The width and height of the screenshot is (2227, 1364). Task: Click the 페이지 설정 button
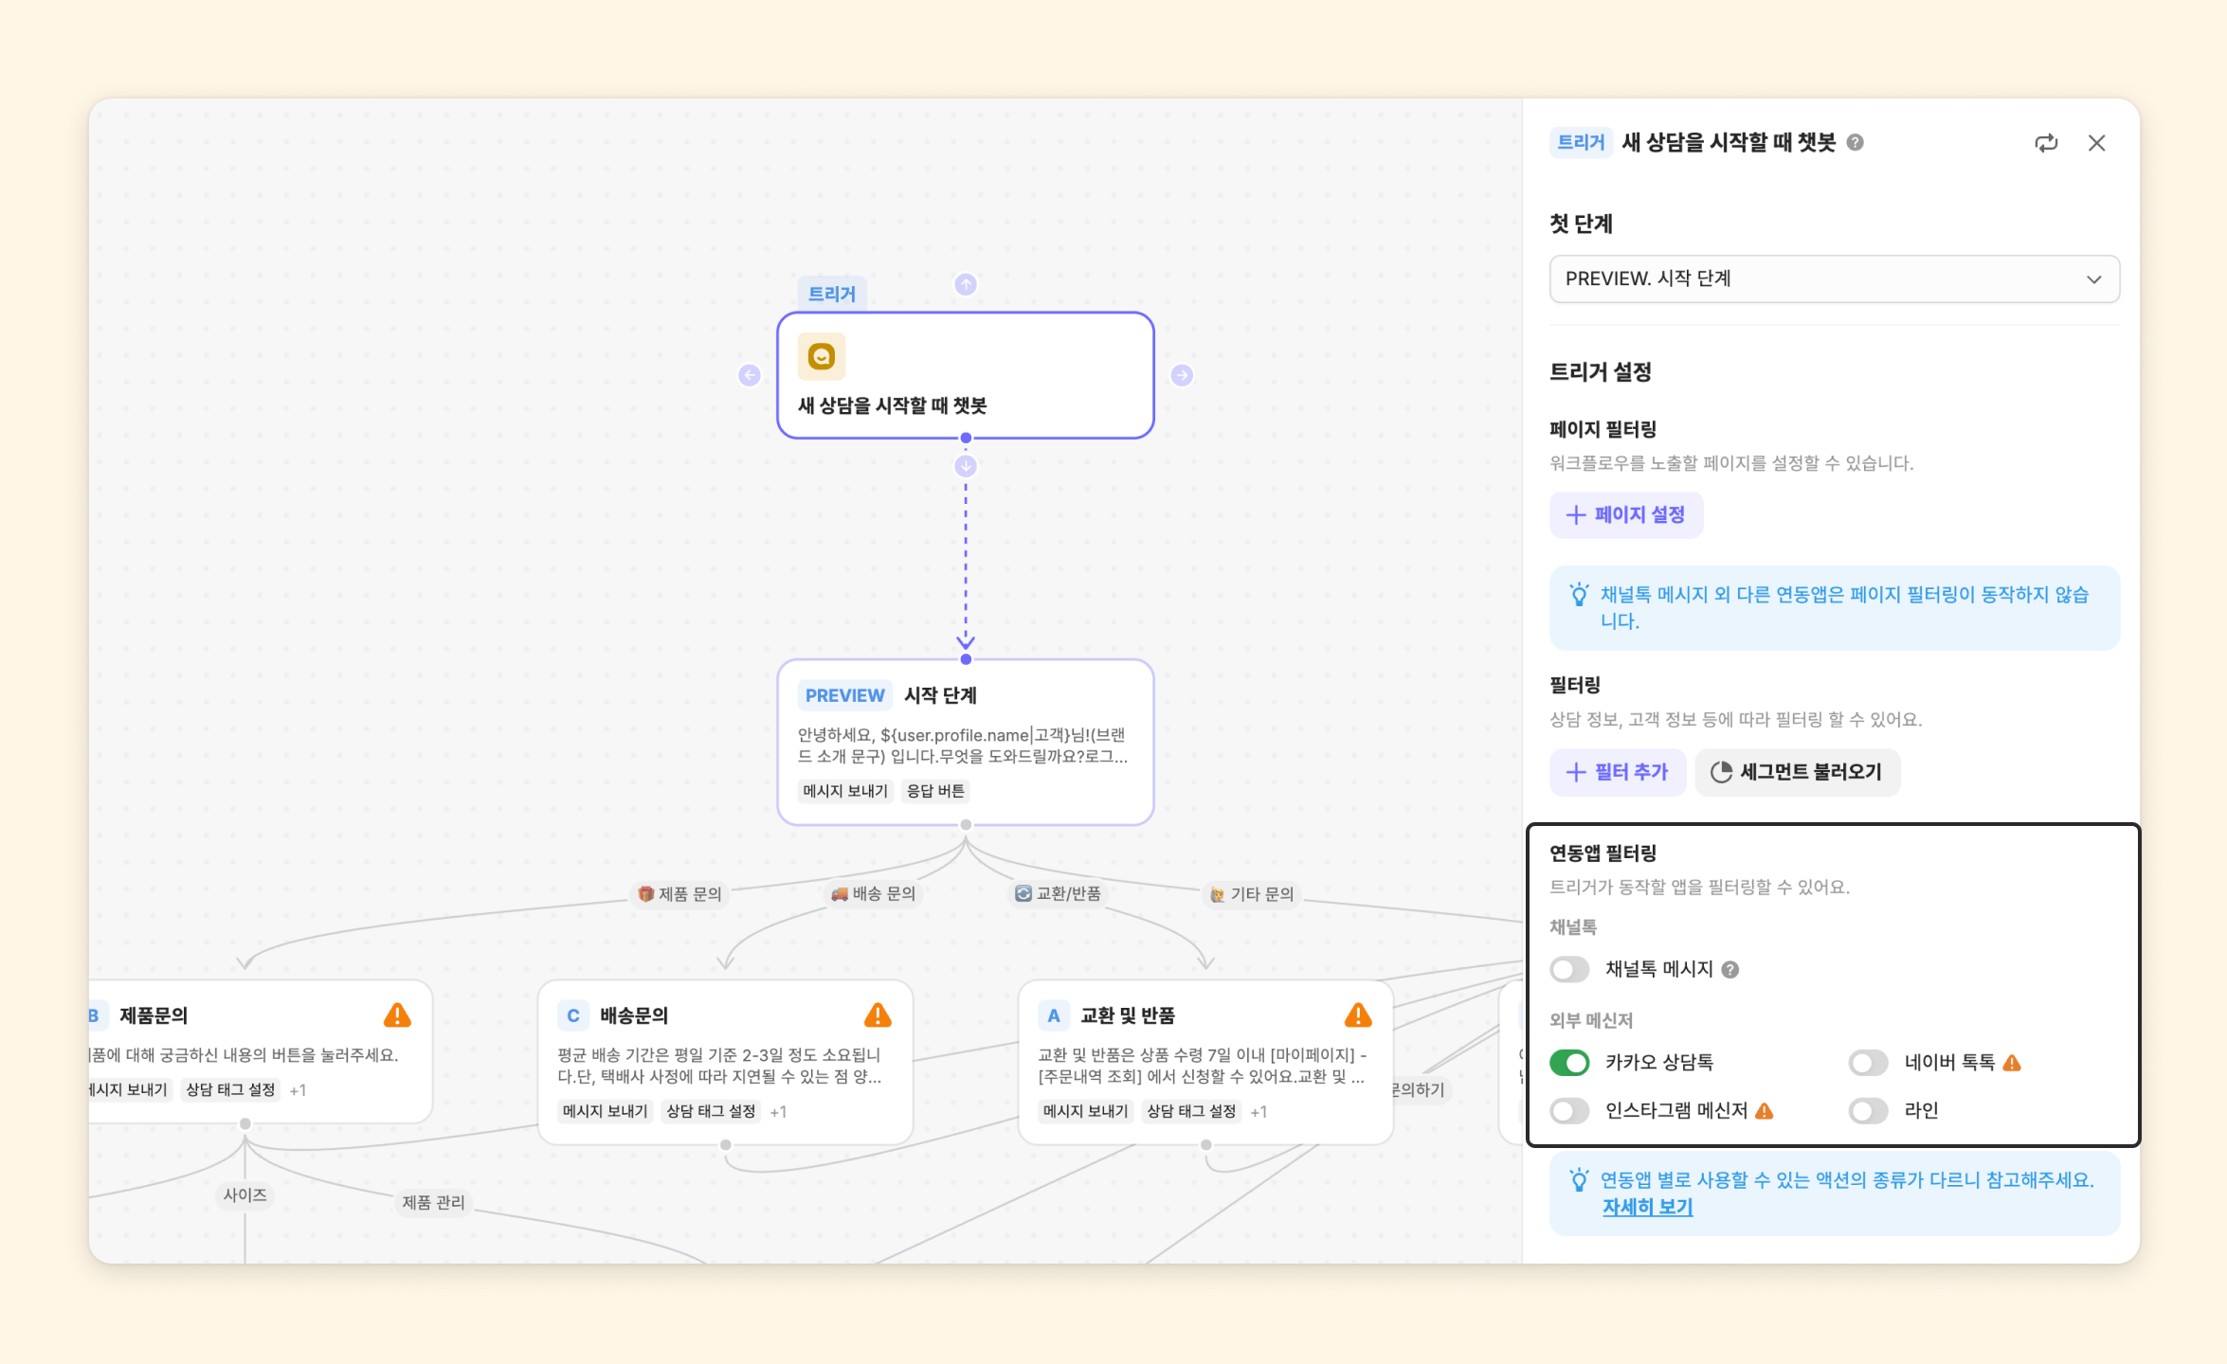coord(1625,514)
